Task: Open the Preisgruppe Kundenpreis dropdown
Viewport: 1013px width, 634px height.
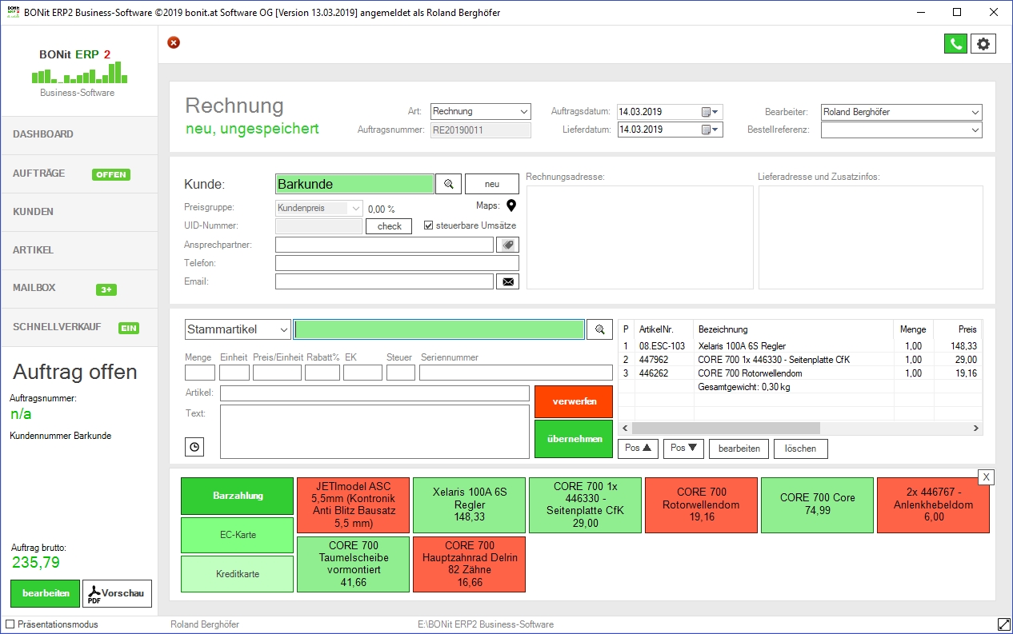Action: [x=319, y=208]
